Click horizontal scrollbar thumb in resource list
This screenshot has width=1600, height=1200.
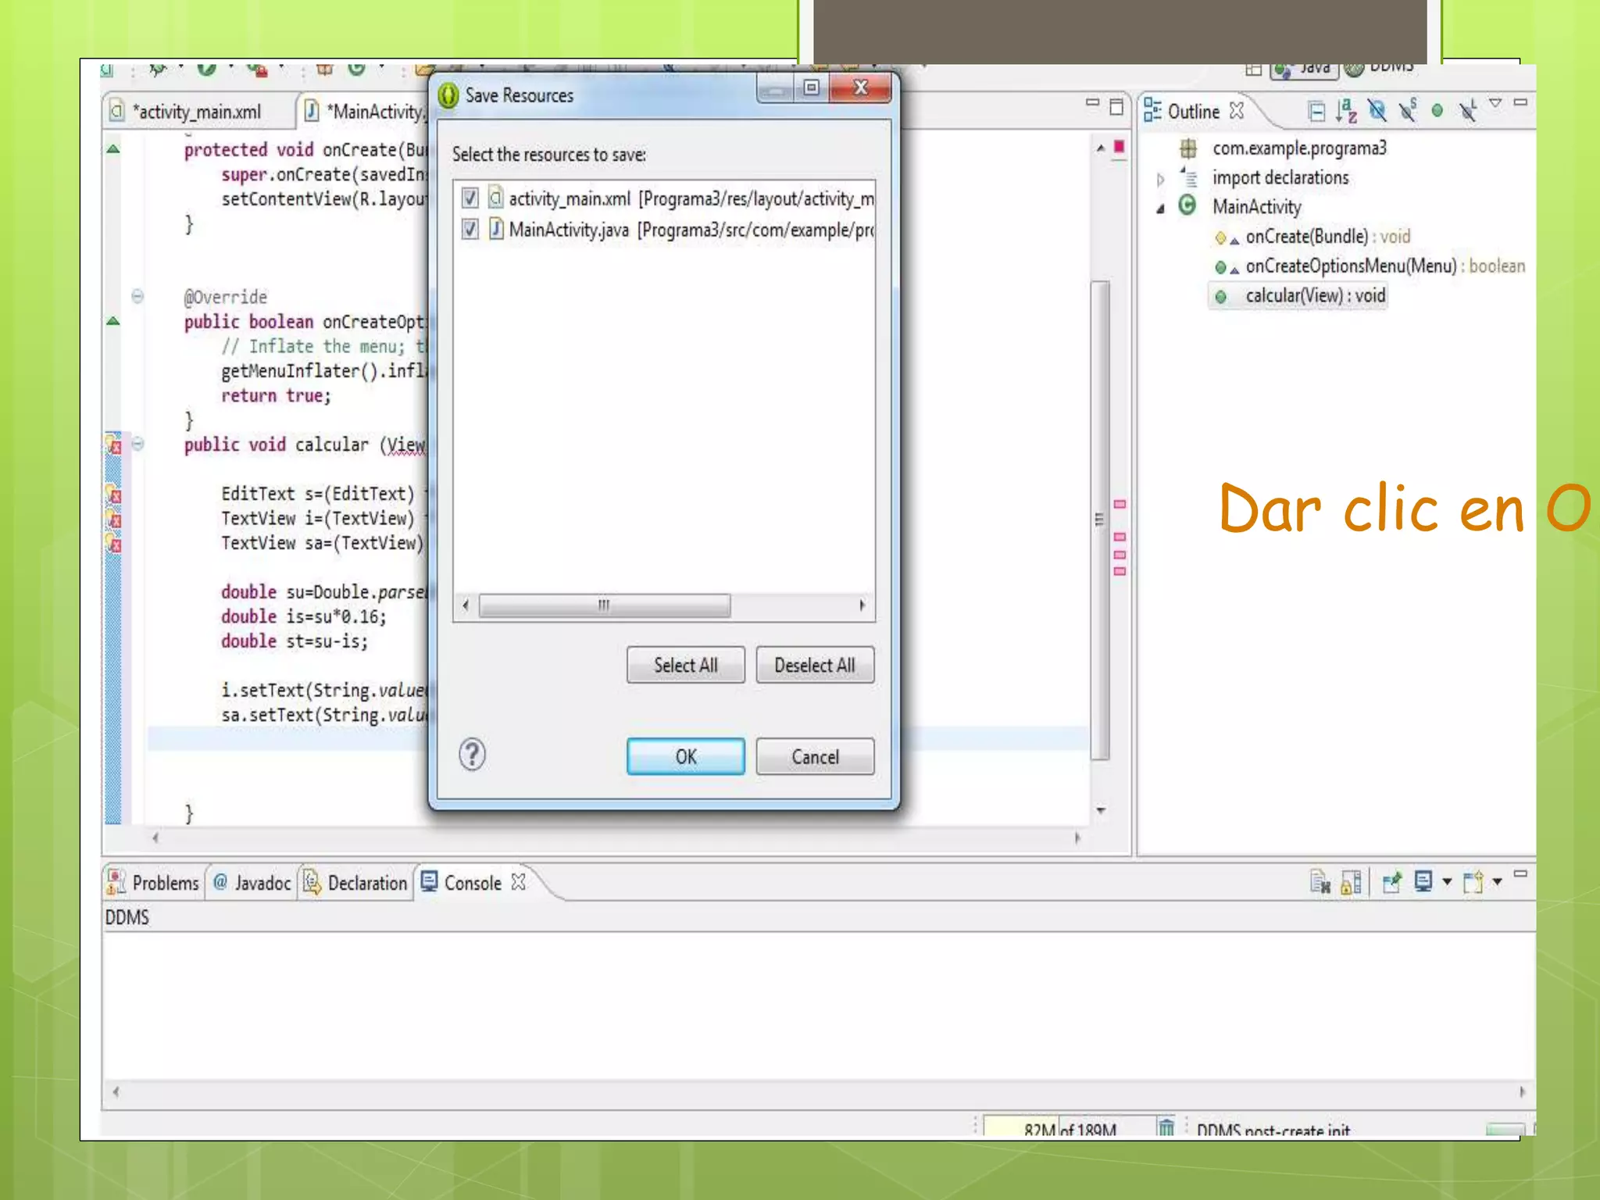click(x=604, y=605)
